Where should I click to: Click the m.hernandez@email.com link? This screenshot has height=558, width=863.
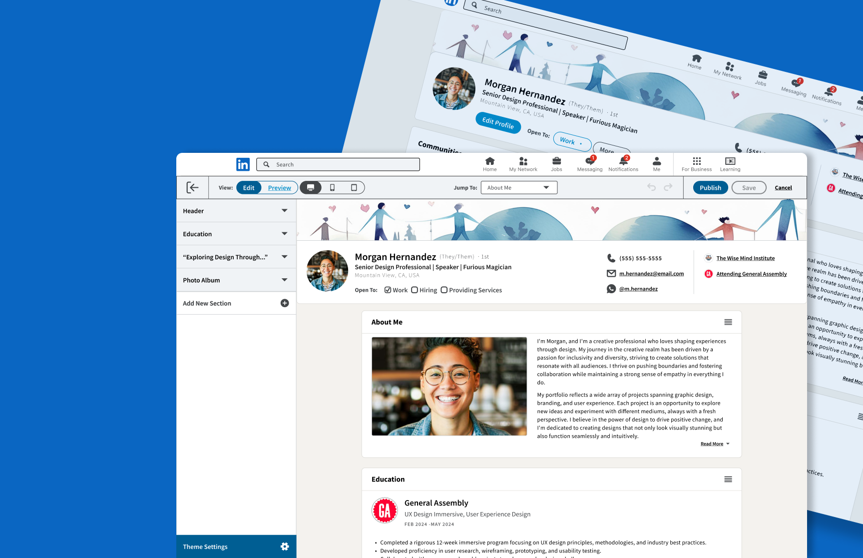tap(651, 274)
